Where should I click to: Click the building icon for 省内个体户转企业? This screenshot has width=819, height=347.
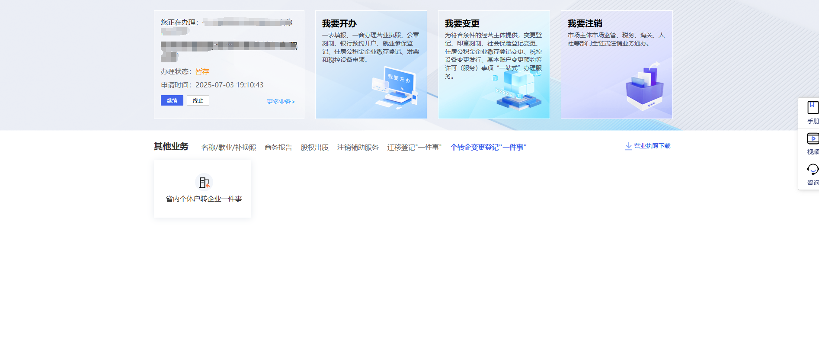[204, 182]
